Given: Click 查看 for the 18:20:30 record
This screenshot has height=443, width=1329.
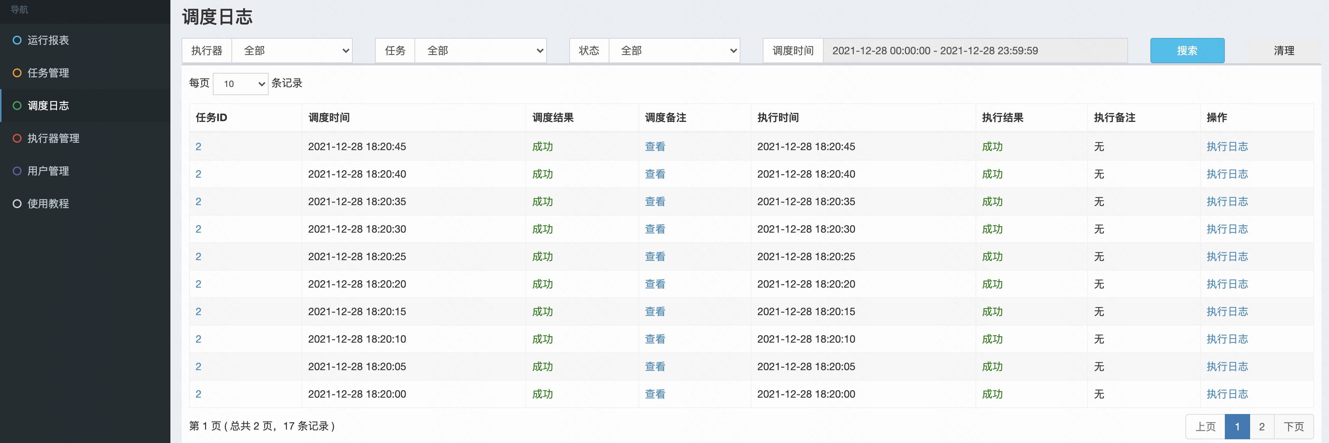Looking at the screenshot, I should pyautogui.click(x=655, y=229).
